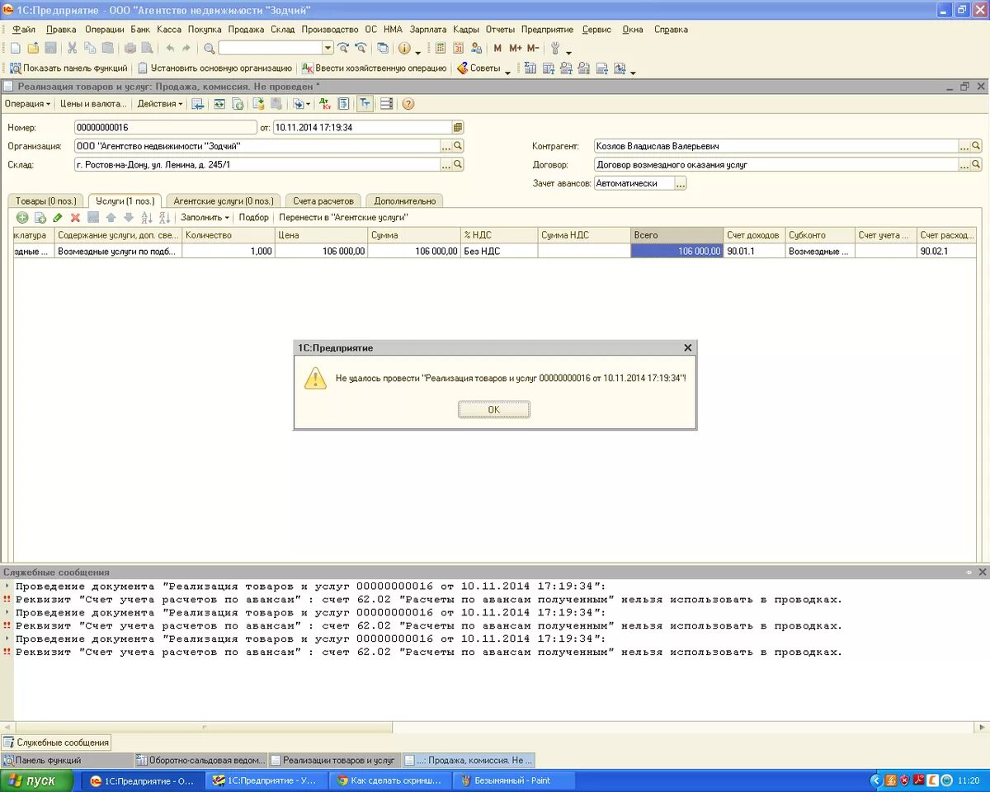
Task: Click ellipsis button of Склад field
Action: click(x=445, y=165)
